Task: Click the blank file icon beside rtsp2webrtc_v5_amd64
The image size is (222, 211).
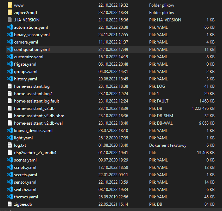Action: click(x=10, y=153)
